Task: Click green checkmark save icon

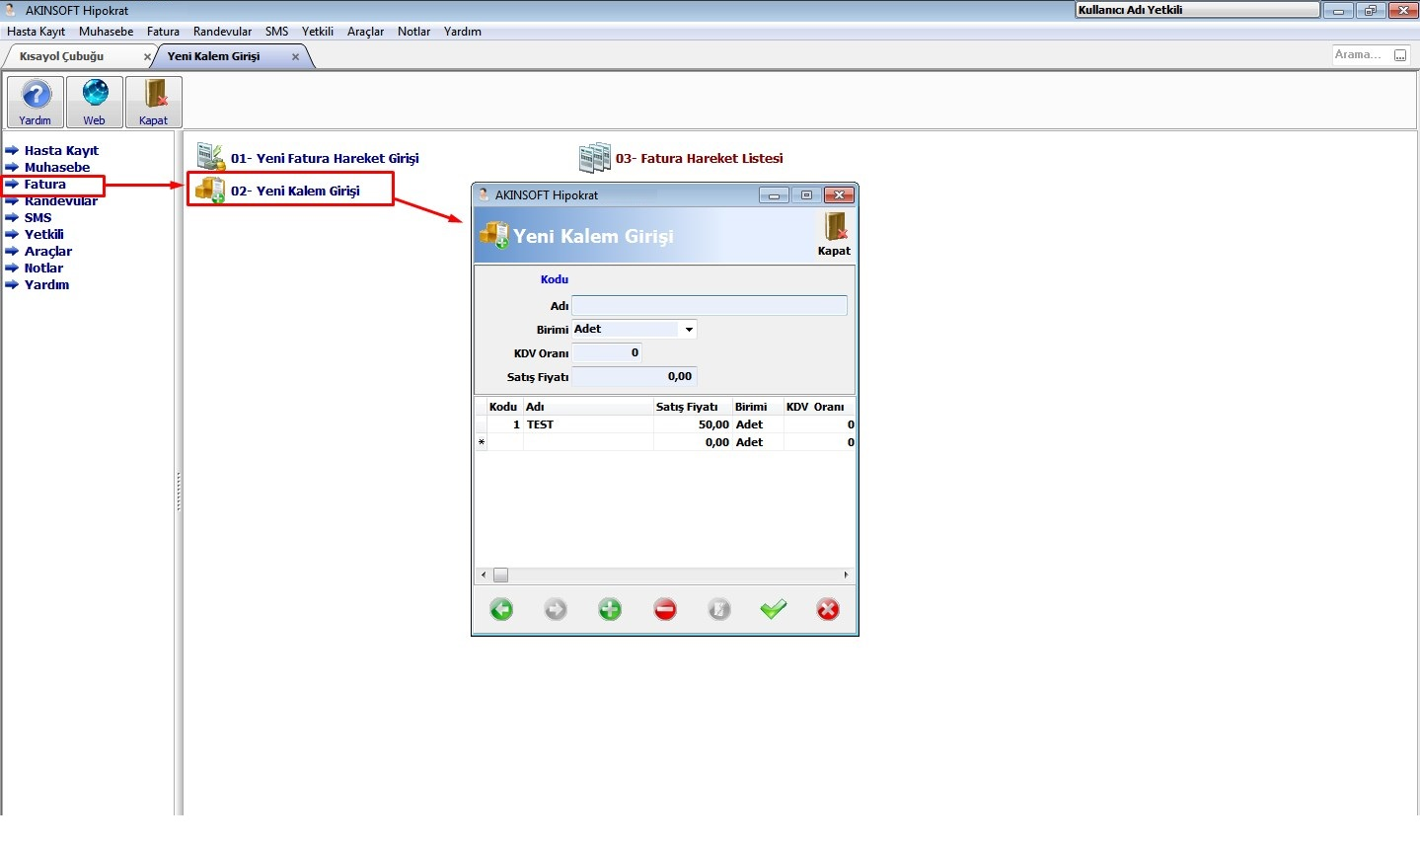Action: (774, 609)
